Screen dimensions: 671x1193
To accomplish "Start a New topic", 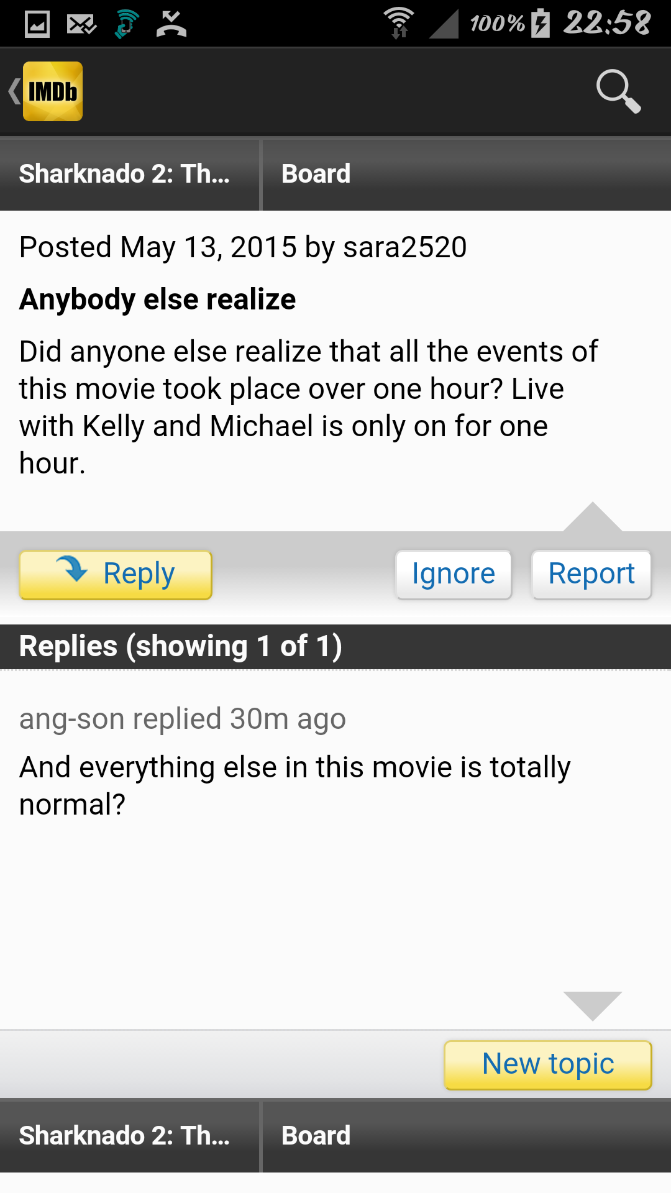I will pyautogui.click(x=548, y=1065).
